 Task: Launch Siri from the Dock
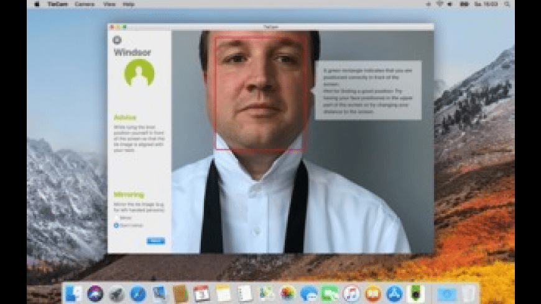95,293
